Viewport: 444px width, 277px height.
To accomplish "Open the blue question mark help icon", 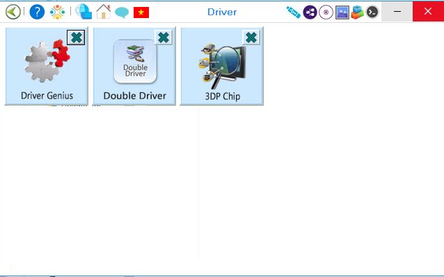I will pyautogui.click(x=37, y=12).
